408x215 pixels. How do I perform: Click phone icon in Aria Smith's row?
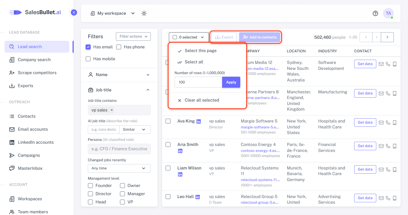(x=388, y=146)
